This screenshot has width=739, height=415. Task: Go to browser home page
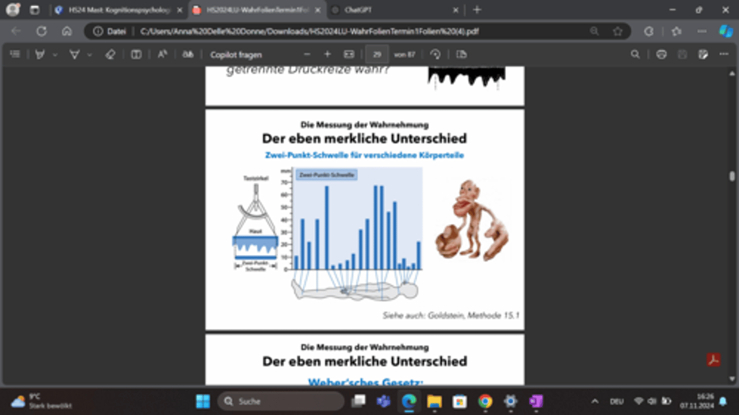click(67, 31)
